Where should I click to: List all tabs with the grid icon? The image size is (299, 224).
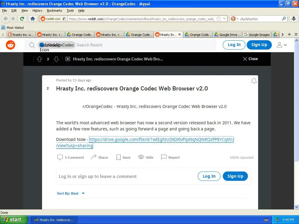point(296,34)
